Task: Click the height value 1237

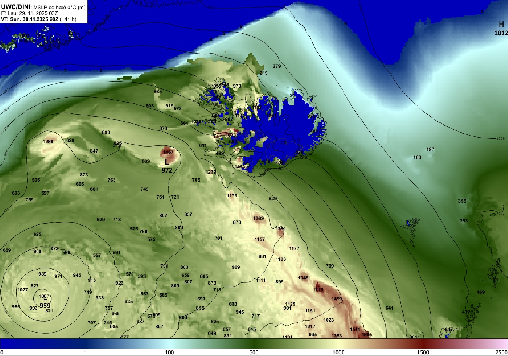Action: click(211, 172)
